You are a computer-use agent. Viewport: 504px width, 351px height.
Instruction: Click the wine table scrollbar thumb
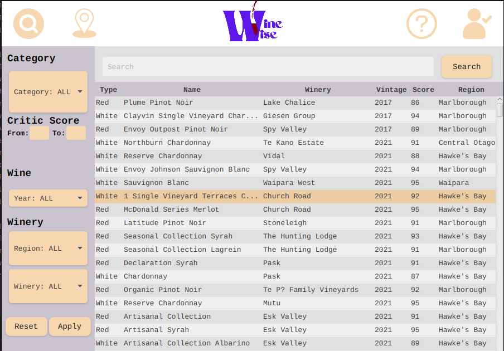point(500,110)
